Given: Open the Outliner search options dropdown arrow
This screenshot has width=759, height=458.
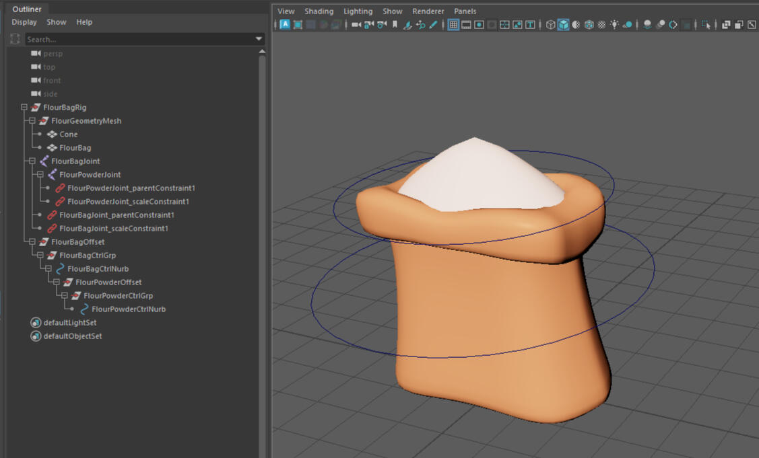Looking at the screenshot, I should tap(259, 39).
